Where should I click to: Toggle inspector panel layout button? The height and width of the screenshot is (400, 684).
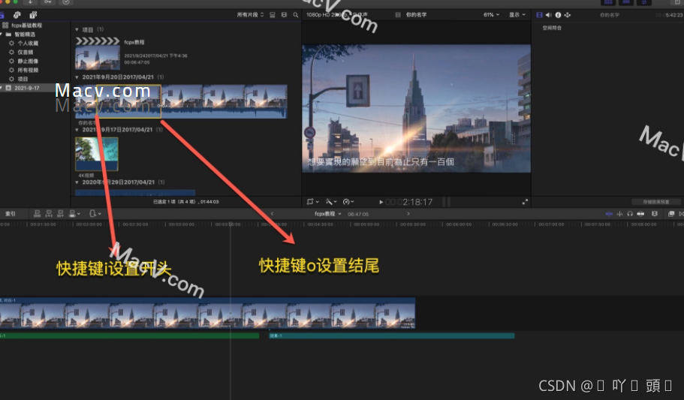(x=644, y=2)
